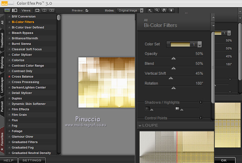This screenshot has height=163, width=242.
Task: Expand Control Points section
Action: tap(201, 118)
